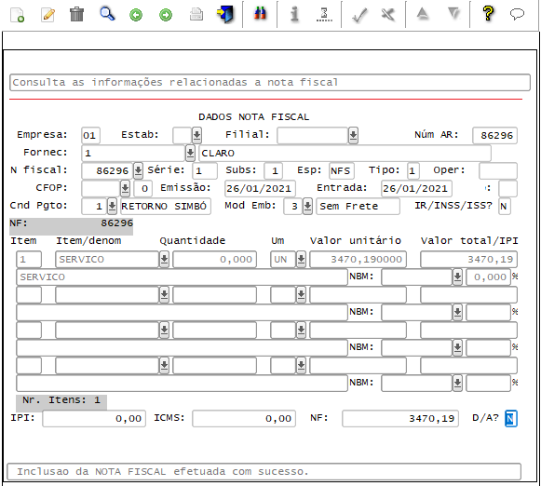
Task: Expand the Cnd Pgto dropdown arrow
Action: coord(112,207)
